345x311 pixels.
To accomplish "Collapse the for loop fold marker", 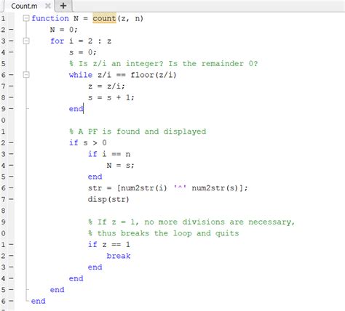I will [26, 41].
